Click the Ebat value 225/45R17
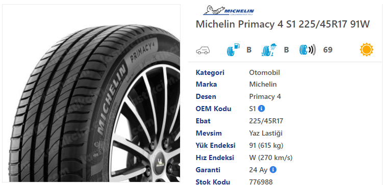 click(266, 121)
